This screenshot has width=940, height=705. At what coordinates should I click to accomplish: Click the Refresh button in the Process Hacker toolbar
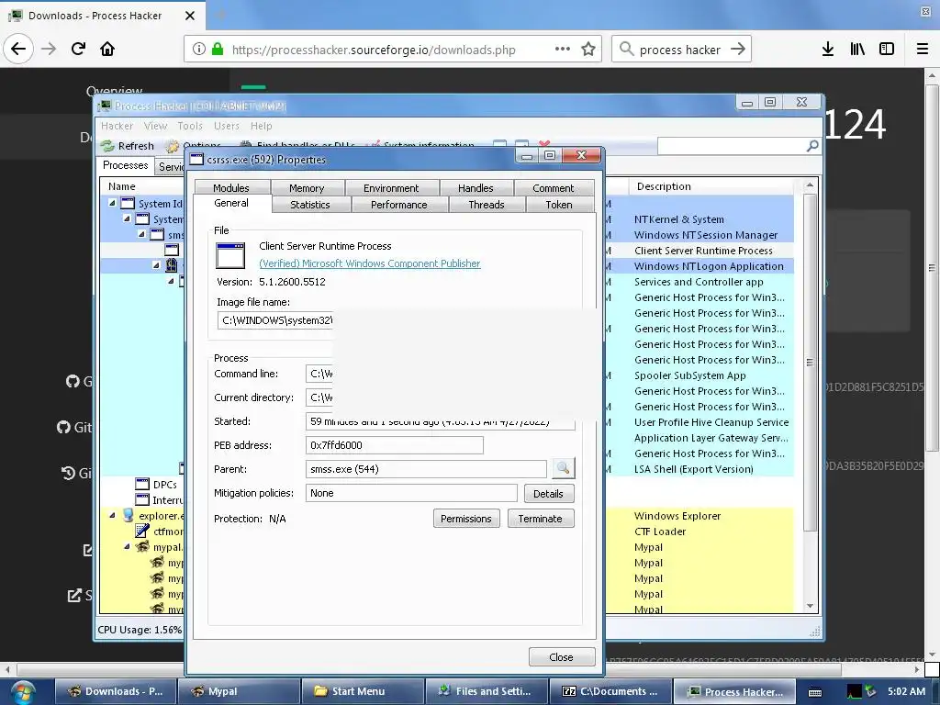(128, 146)
